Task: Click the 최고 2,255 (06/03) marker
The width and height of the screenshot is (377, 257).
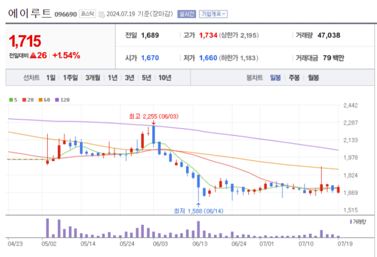Action: click(154, 117)
